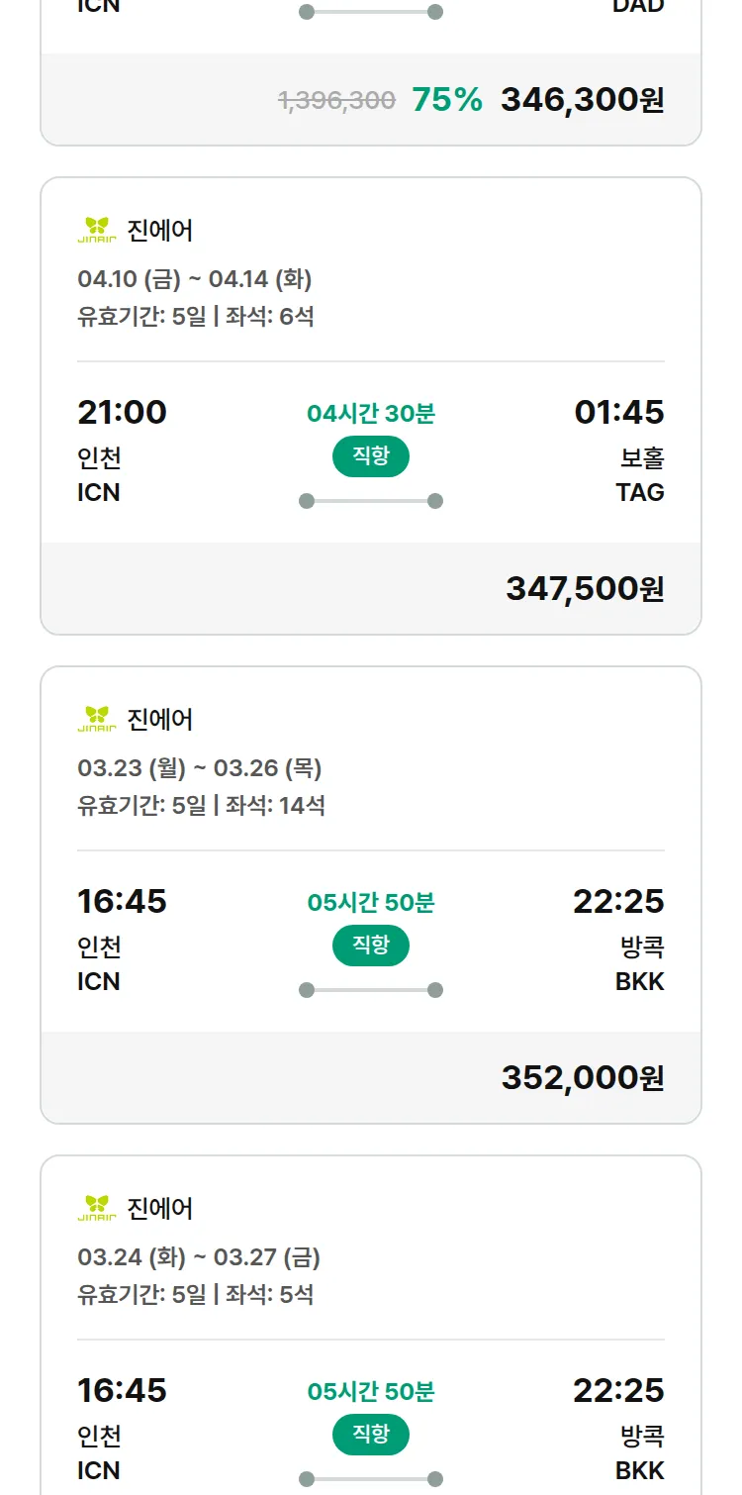Open the 03.23 (월) ~ 03.26 (목) date range
The image size is (742, 1495).
point(200,768)
